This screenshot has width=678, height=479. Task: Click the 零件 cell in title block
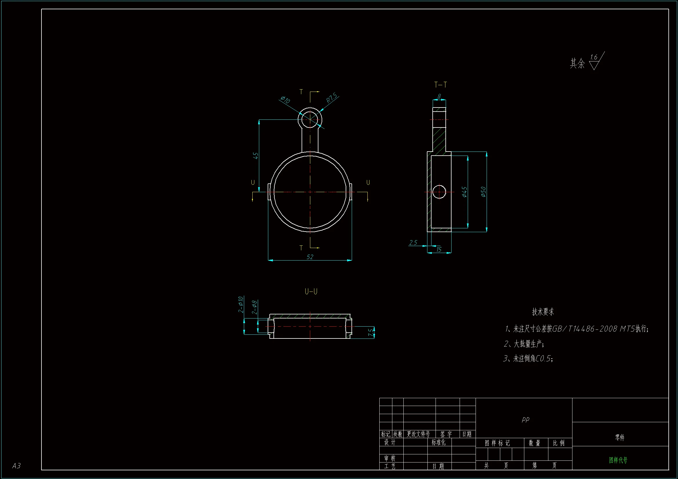pyautogui.click(x=620, y=437)
